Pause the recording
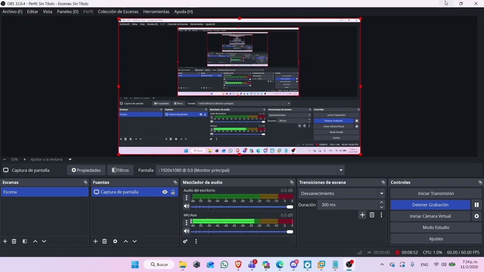 [x=476, y=205]
